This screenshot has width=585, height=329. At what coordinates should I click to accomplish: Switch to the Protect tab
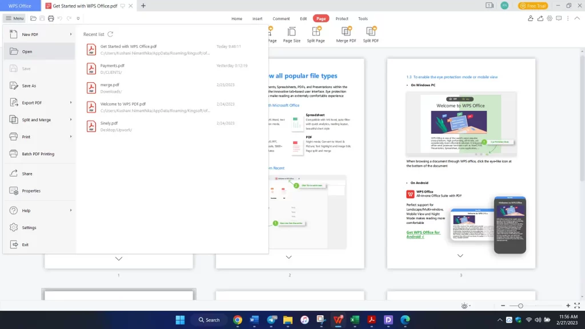pos(342,18)
